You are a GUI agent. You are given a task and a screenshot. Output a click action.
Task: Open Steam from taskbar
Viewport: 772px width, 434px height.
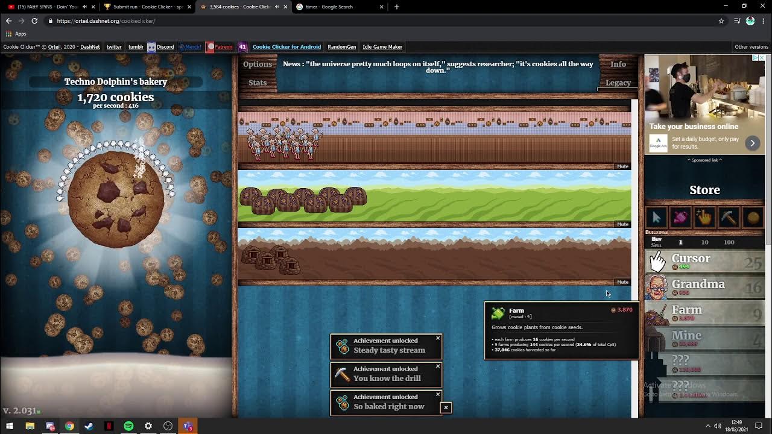[x=89, y=426]
